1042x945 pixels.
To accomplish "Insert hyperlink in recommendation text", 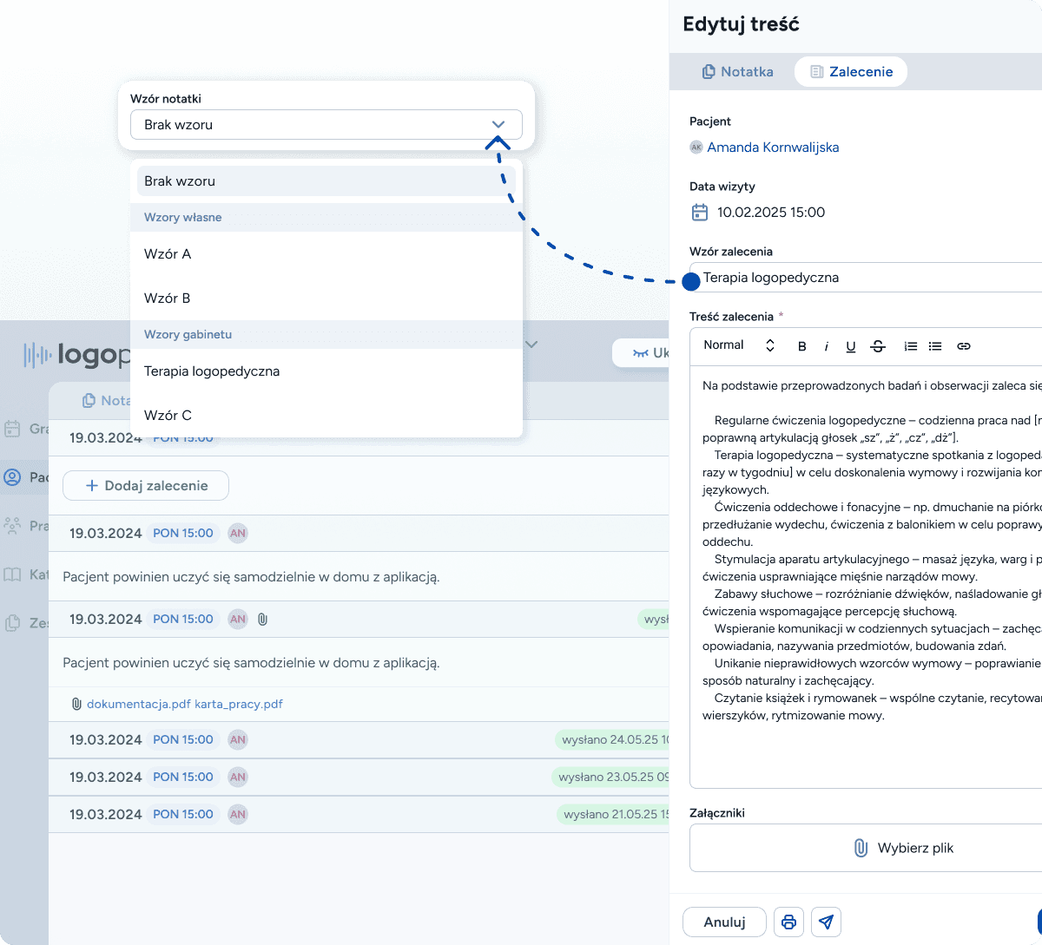I will [x=964, y=346].
